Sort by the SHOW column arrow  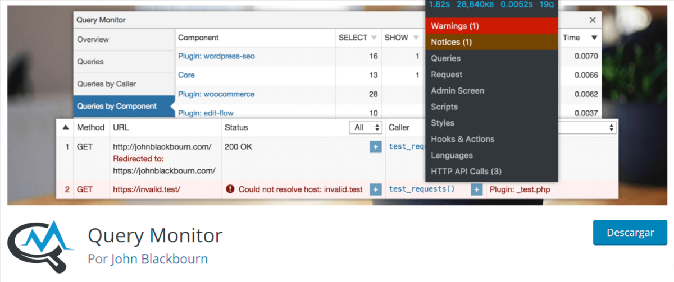coord(416,38)
